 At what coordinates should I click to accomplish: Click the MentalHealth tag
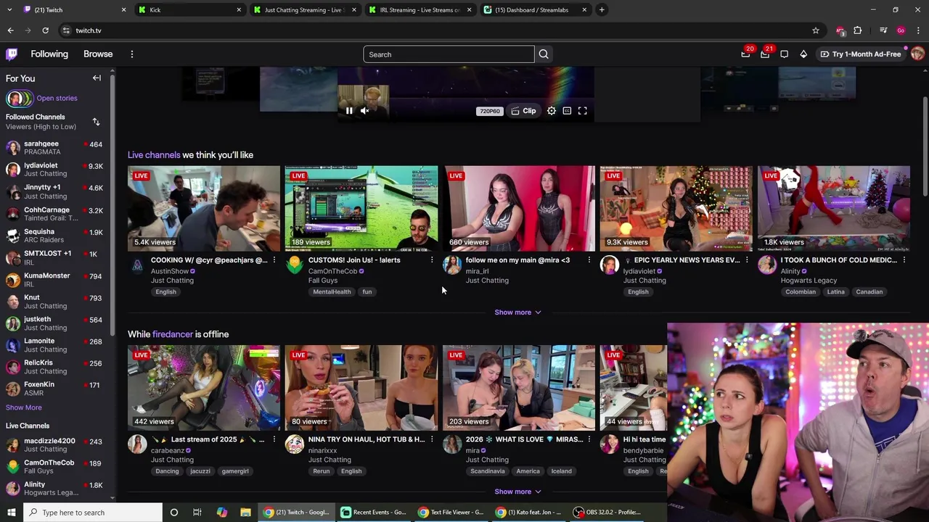pos(332,292)
